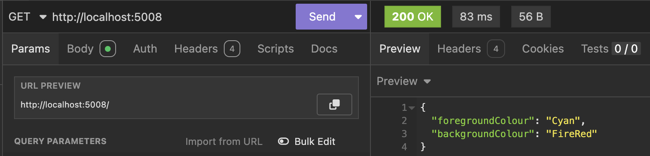Viewport: 650px width, 156px height.
Task: Open the request Headers tab
Action: click(207, 49)
